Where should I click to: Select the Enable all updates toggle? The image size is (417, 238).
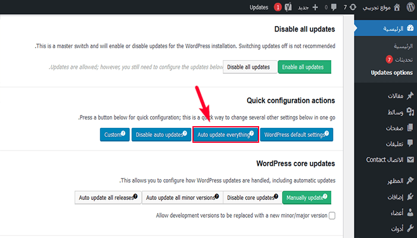pos(304,67)
